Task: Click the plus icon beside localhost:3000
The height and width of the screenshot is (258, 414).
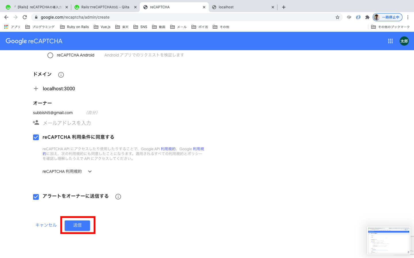Action: (x=36, y=89)
